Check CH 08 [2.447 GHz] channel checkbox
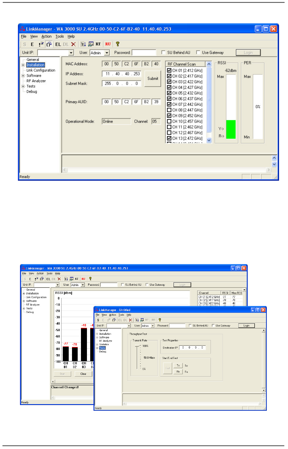Viewport: 288px width, 449px height. (x=169, y=110)
